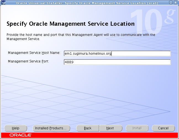Viewport: 179px width, 139px height.
Task: Open Installed Products dialog
Action: [51, 128]
